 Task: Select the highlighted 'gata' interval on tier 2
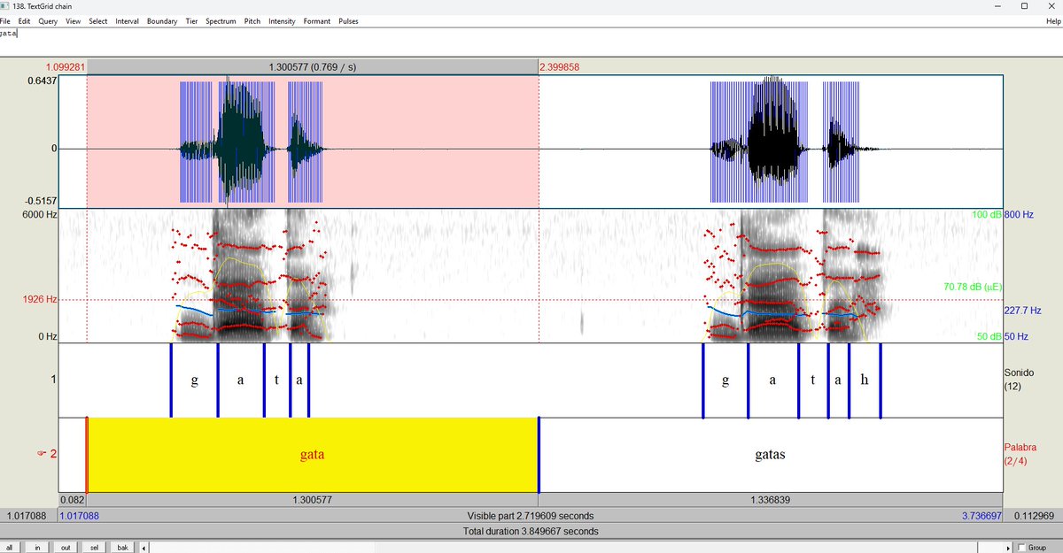(312, 455)
